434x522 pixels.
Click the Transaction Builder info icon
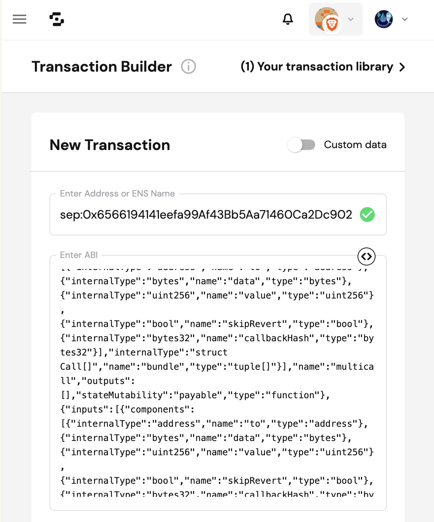189,67
